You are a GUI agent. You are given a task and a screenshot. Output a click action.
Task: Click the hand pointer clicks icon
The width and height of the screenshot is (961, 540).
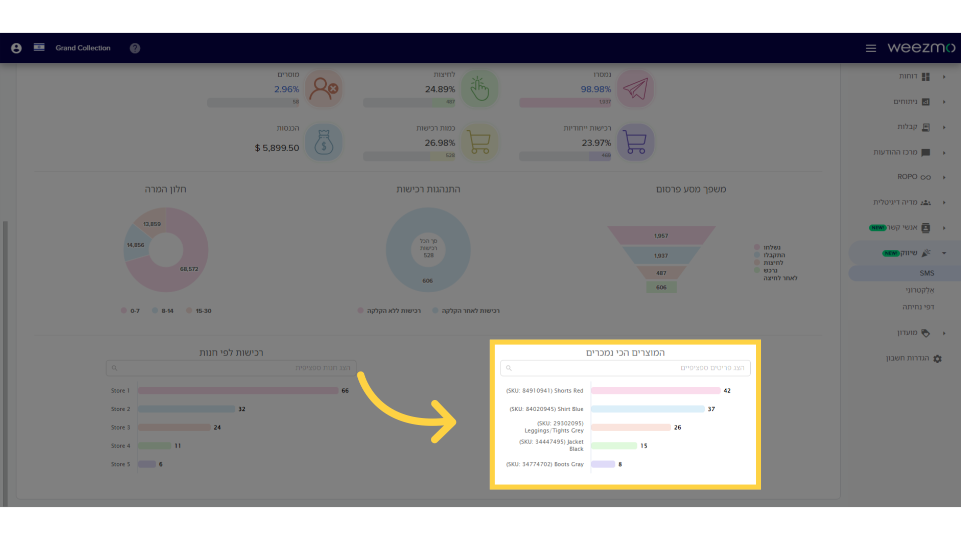pos(479,89)
